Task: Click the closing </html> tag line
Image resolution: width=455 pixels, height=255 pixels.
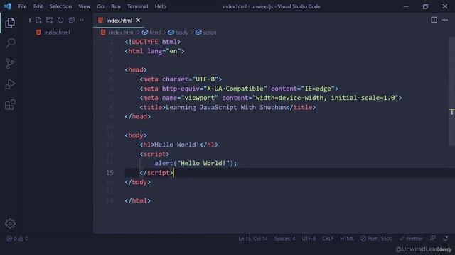Action: pyautogui.click(x=137, y=200)
